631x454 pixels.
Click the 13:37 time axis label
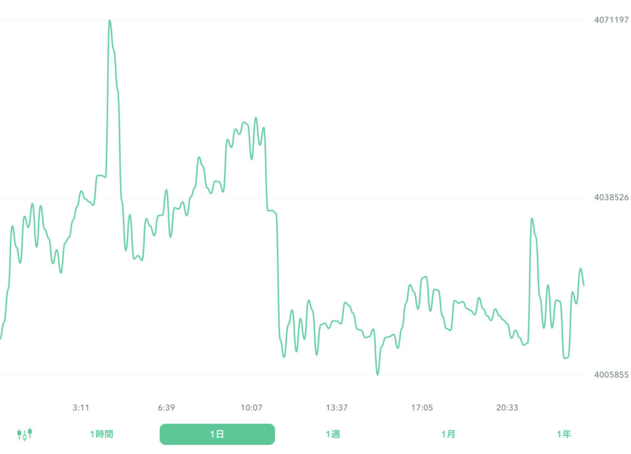coord(337,408)
